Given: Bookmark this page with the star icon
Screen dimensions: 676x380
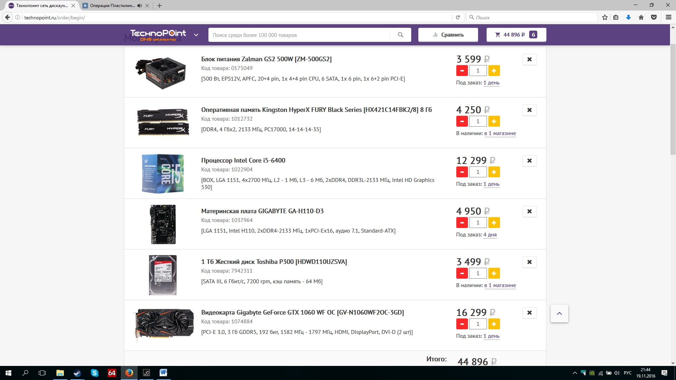Looking at the screenshot, I should coord(605,17).
